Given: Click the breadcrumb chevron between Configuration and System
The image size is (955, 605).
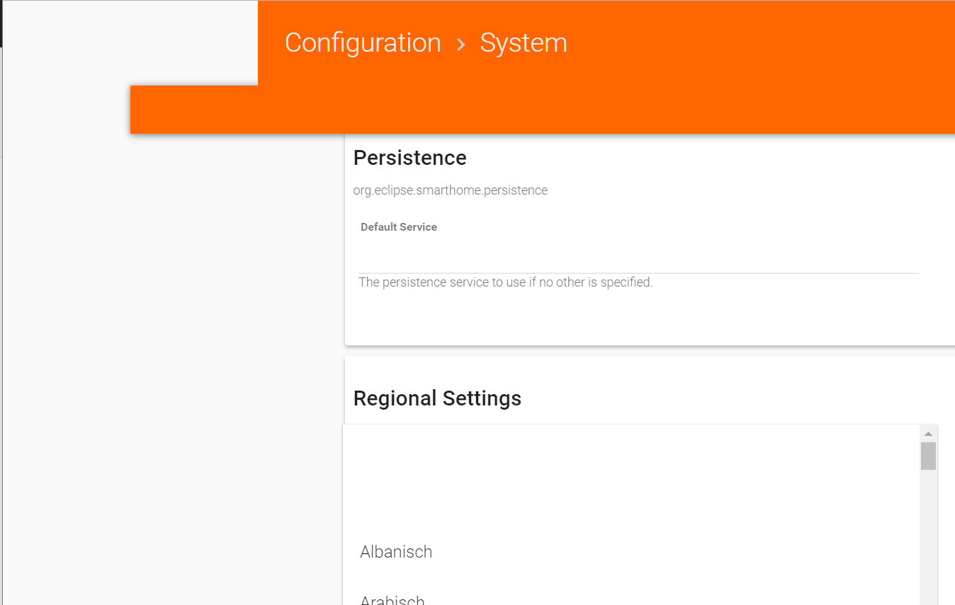Looking at the screenshot, I should (x=460, y=43).
